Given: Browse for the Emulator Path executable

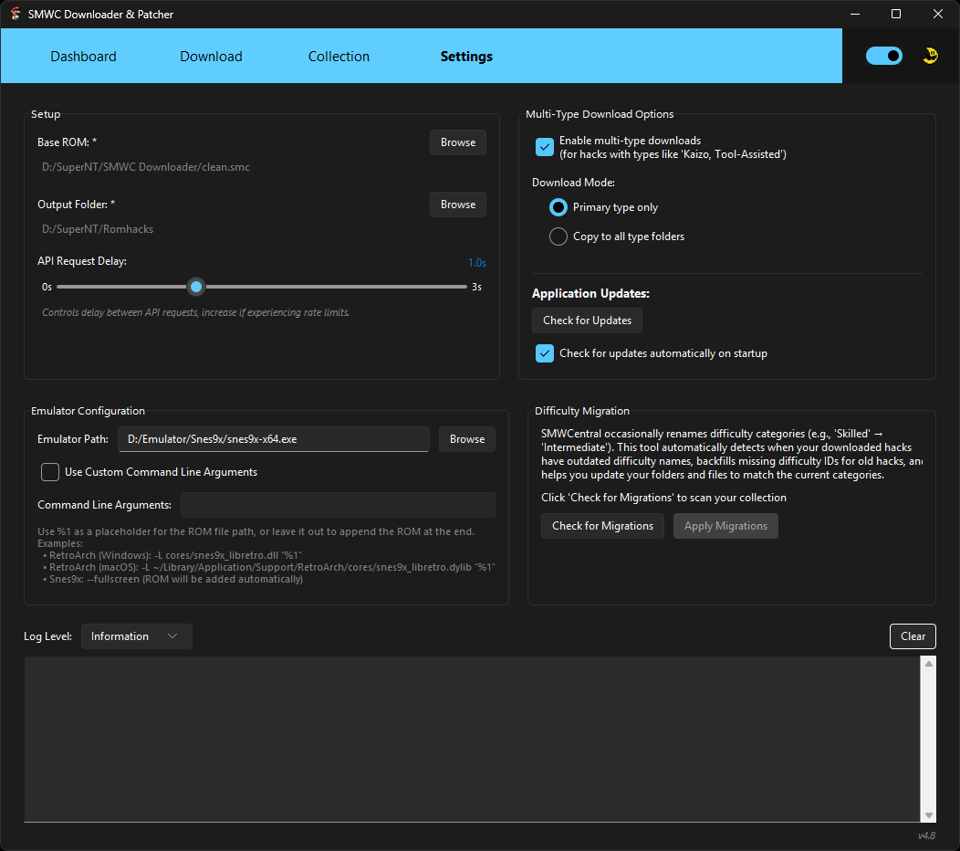Looking at the screenshot, I should pyautogui.click(x=466, y=438).
